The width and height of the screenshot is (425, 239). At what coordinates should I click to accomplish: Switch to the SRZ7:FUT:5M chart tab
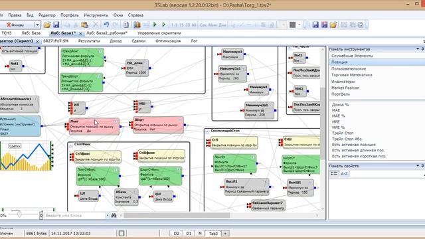tap(56, 41)
